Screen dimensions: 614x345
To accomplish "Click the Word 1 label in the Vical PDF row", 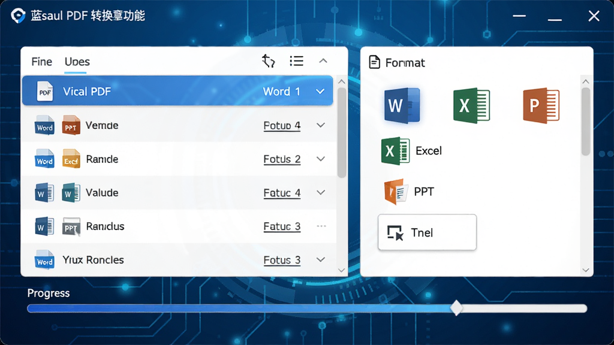I will [282, 92].
